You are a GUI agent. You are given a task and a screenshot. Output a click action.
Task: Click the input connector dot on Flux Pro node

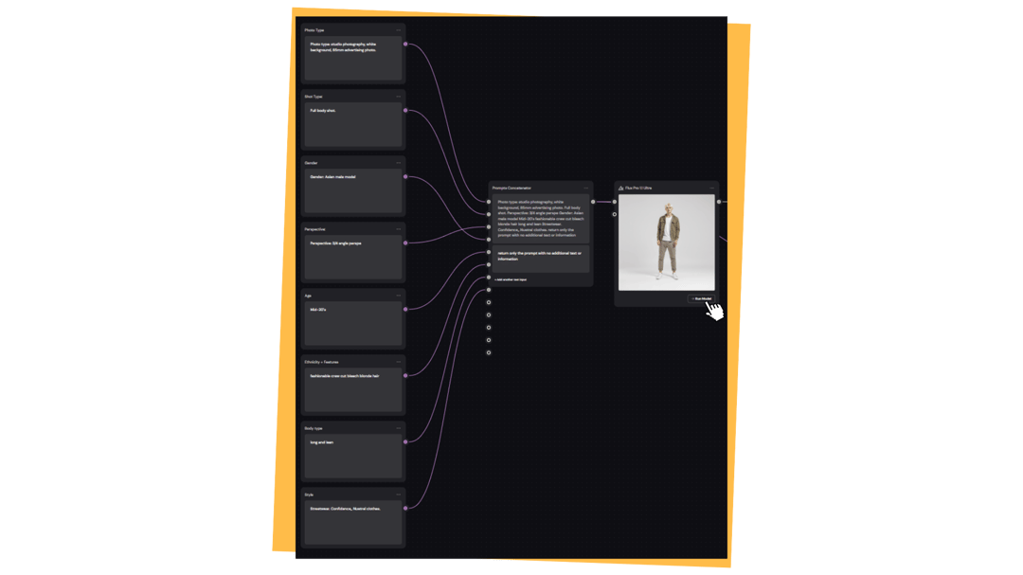614,202
